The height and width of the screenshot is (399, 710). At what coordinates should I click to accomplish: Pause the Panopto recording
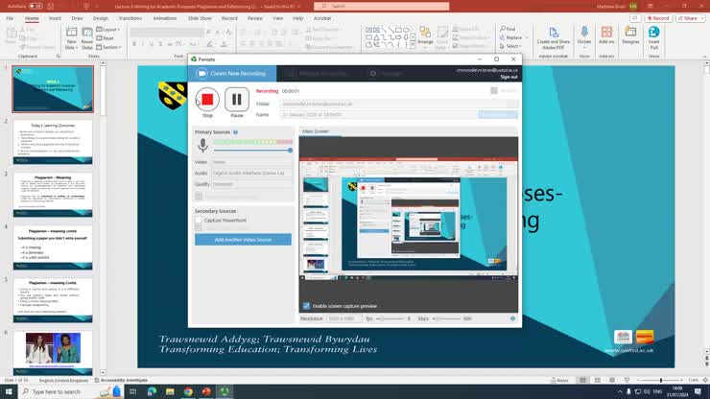tap(237, 99)
